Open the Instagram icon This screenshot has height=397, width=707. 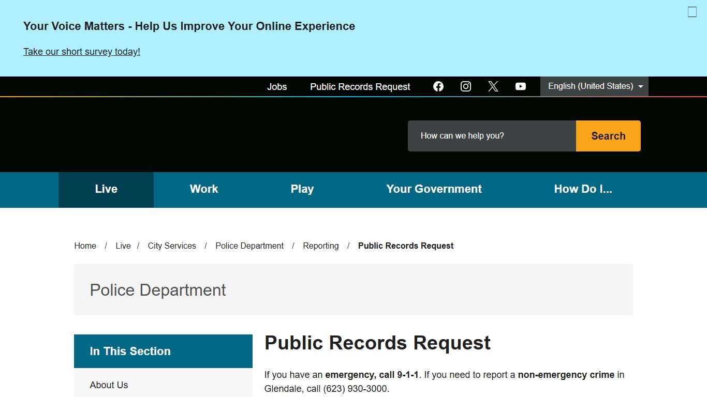pos(466,86)
